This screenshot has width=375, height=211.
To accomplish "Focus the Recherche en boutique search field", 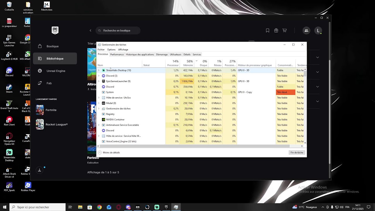I will (118, 30).
